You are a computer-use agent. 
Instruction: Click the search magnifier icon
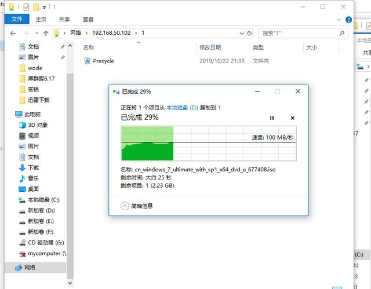tap(341, 34)
